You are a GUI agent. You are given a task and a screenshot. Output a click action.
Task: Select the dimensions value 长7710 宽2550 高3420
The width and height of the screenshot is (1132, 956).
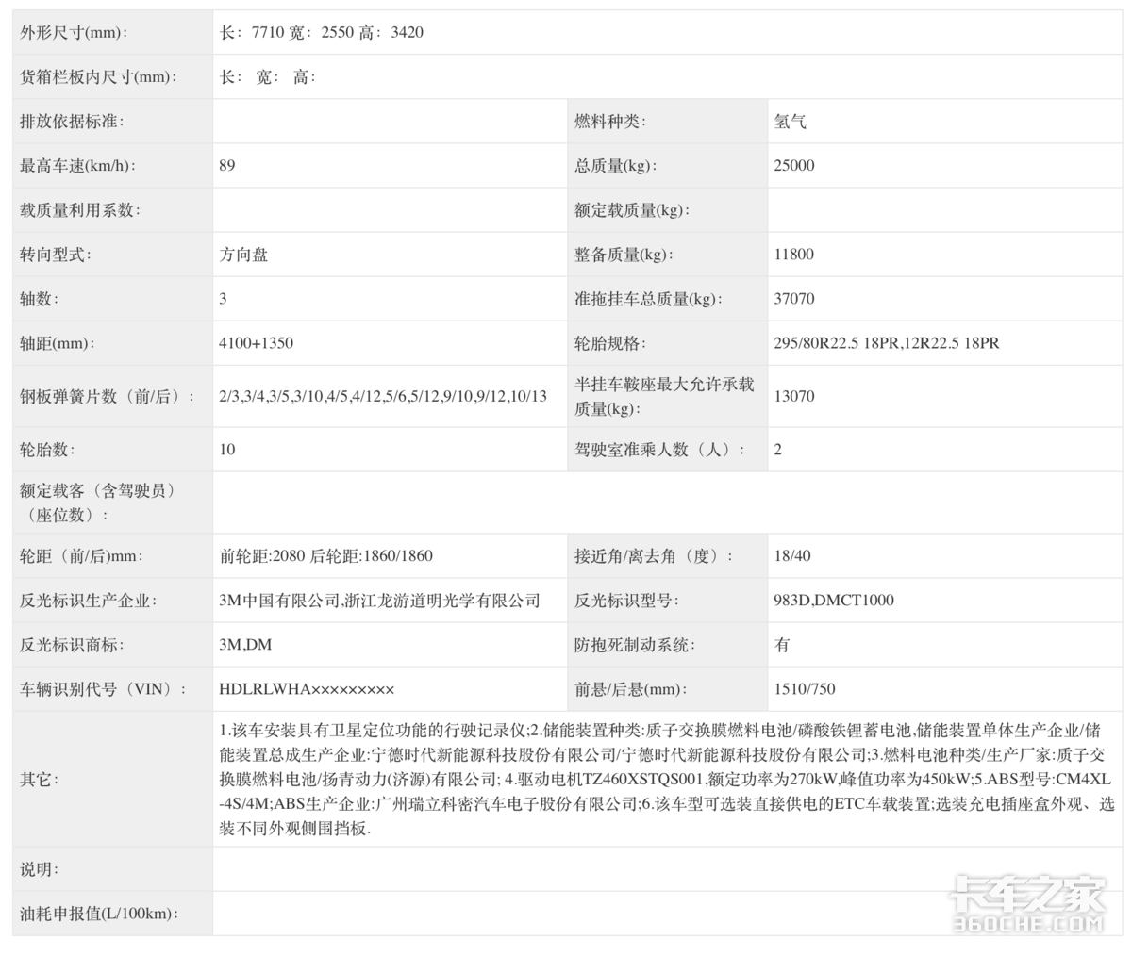pyautogui.click(x=321, y=32)
